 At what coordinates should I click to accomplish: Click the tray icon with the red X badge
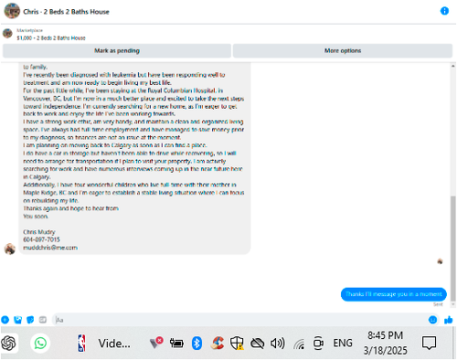[156, 343]
